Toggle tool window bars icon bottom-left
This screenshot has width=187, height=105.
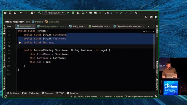(x=6, y=97)
